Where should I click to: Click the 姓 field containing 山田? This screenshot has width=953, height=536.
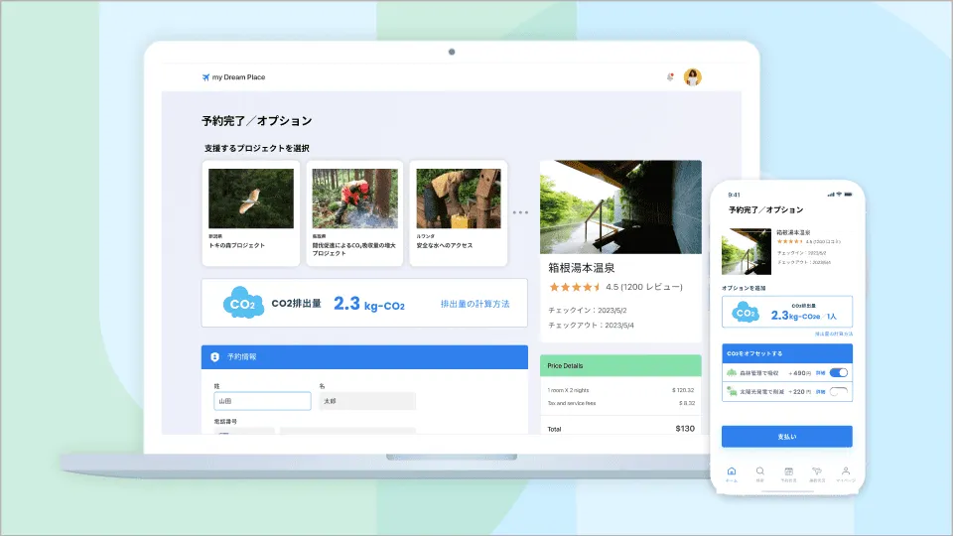point(262,401)
